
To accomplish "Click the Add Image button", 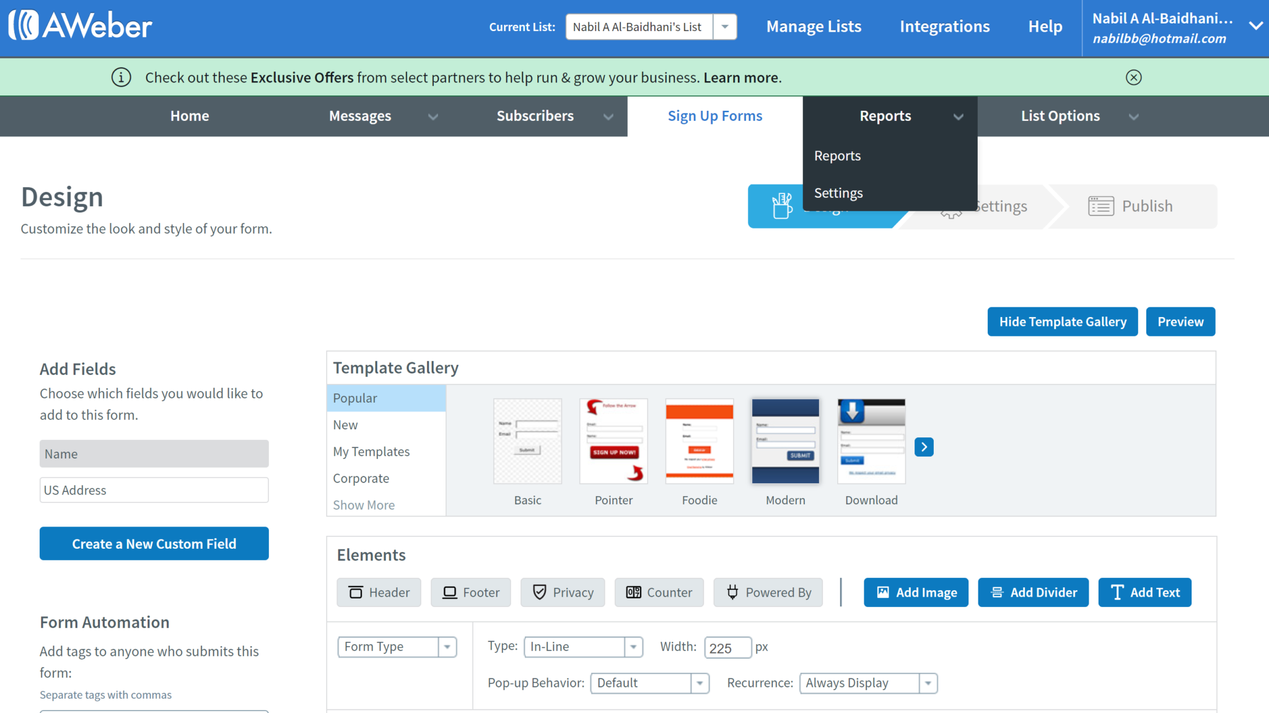I will coord(916,592).
